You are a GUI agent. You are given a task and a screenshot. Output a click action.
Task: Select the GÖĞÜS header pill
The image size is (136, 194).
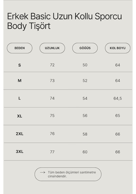(85, 48)
